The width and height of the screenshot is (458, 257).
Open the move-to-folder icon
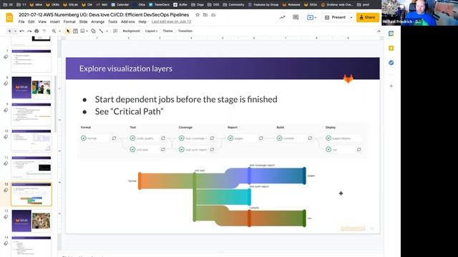tap(205, 14)
